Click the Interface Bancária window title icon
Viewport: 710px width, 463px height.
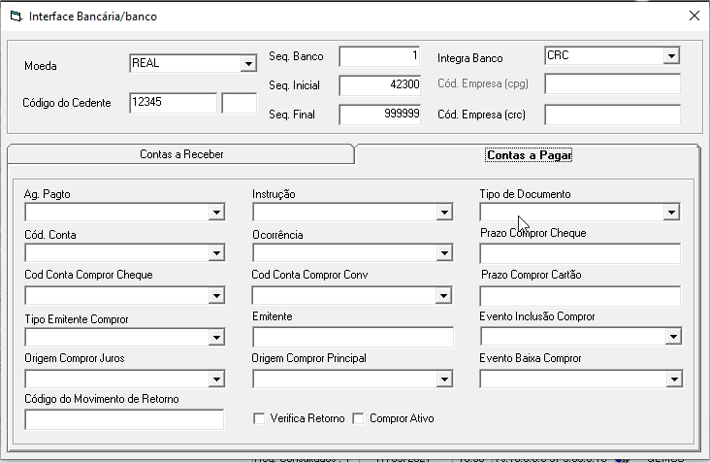16,17
